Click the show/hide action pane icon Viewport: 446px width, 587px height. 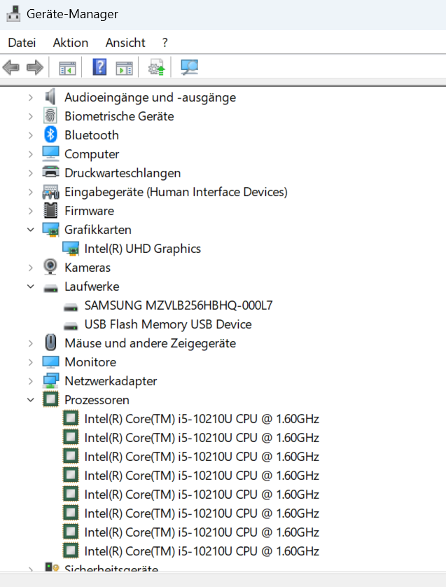[124, 67]
